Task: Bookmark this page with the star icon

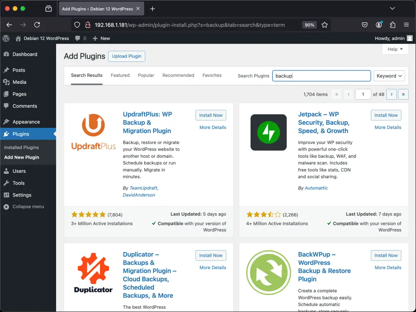Action: (x=325, y=25)
